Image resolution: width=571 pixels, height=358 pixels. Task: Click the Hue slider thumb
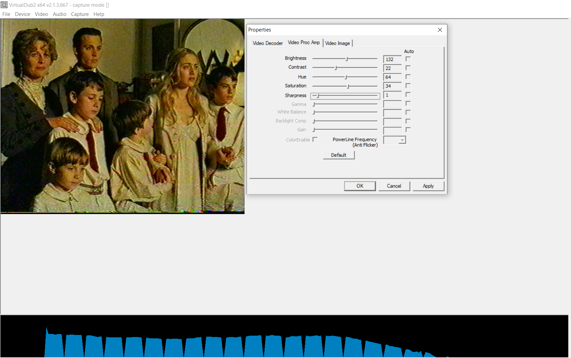point(346,77)
